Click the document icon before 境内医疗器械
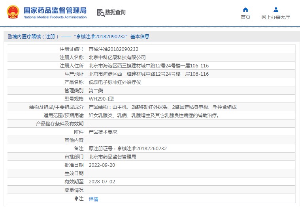This screenshot has width=300, height=207. click(10, 36)
